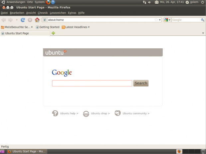Open Meistbesuchte Seiten bookmarks folder

pos(17,27)
